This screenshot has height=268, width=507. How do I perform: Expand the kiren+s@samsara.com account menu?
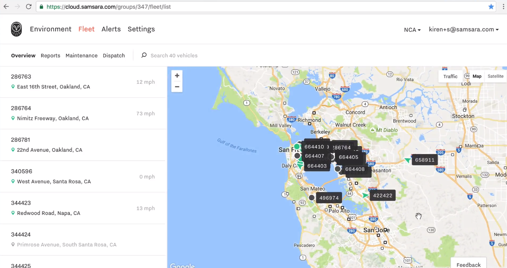[464, 29]
